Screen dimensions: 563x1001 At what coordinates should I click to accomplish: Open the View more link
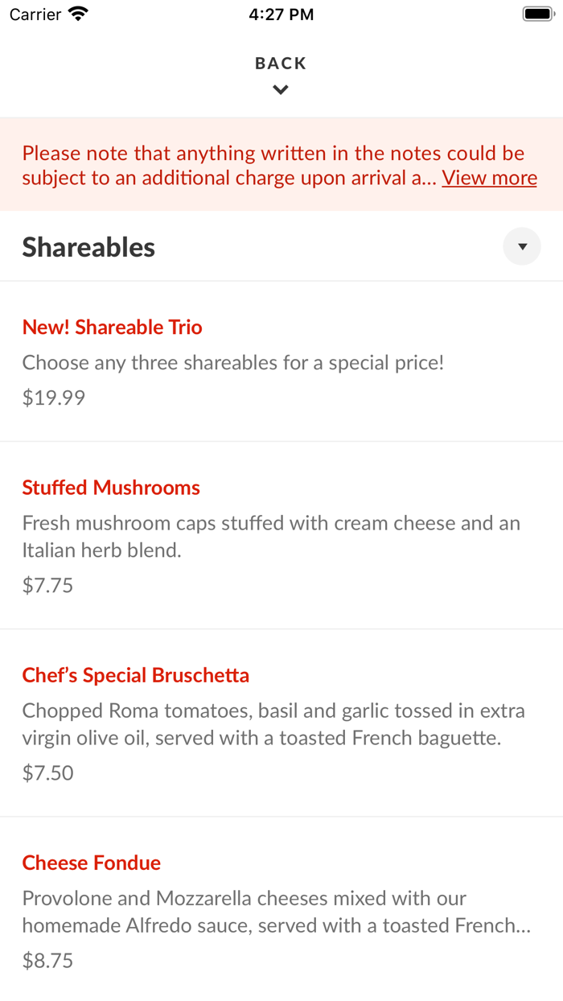[x=489, y=177]
